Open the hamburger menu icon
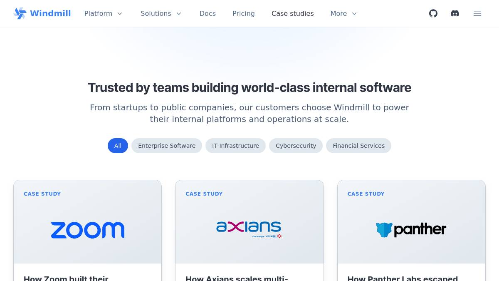Image resolution: width=499 pixels, height=281 pixels. 477,13
